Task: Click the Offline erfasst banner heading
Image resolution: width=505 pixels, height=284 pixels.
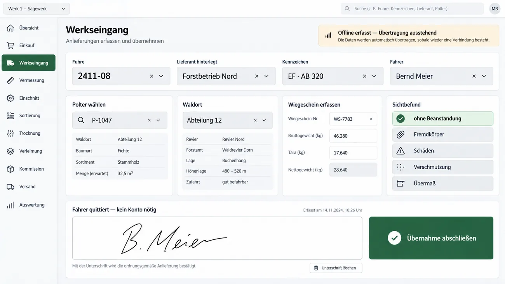Action: [x=387, y=33]
